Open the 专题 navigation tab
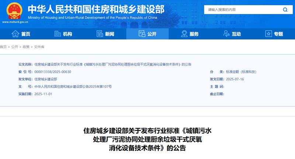The image size is (295, 159). coord(274,34)
